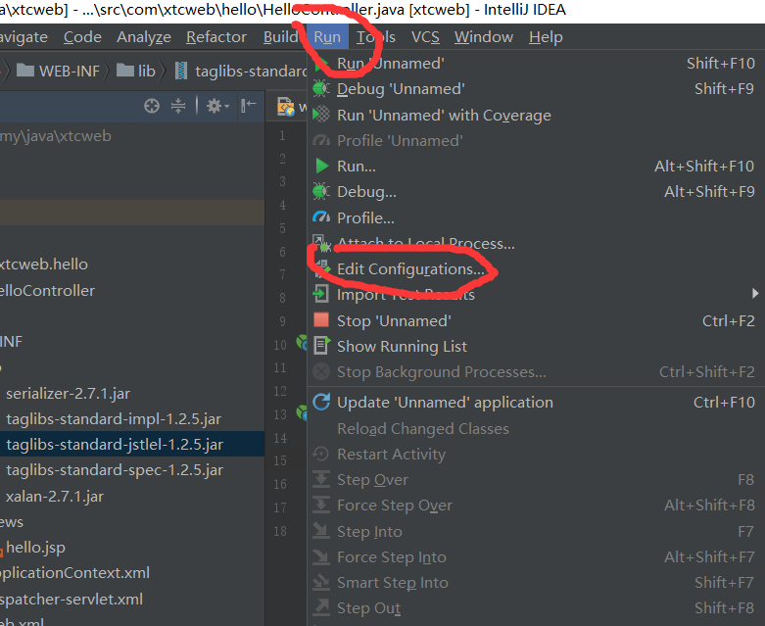Viewport: 765px width, 626px height.
Task: Click the lib breadcrumb folder
Action: (x=136, y=72)
